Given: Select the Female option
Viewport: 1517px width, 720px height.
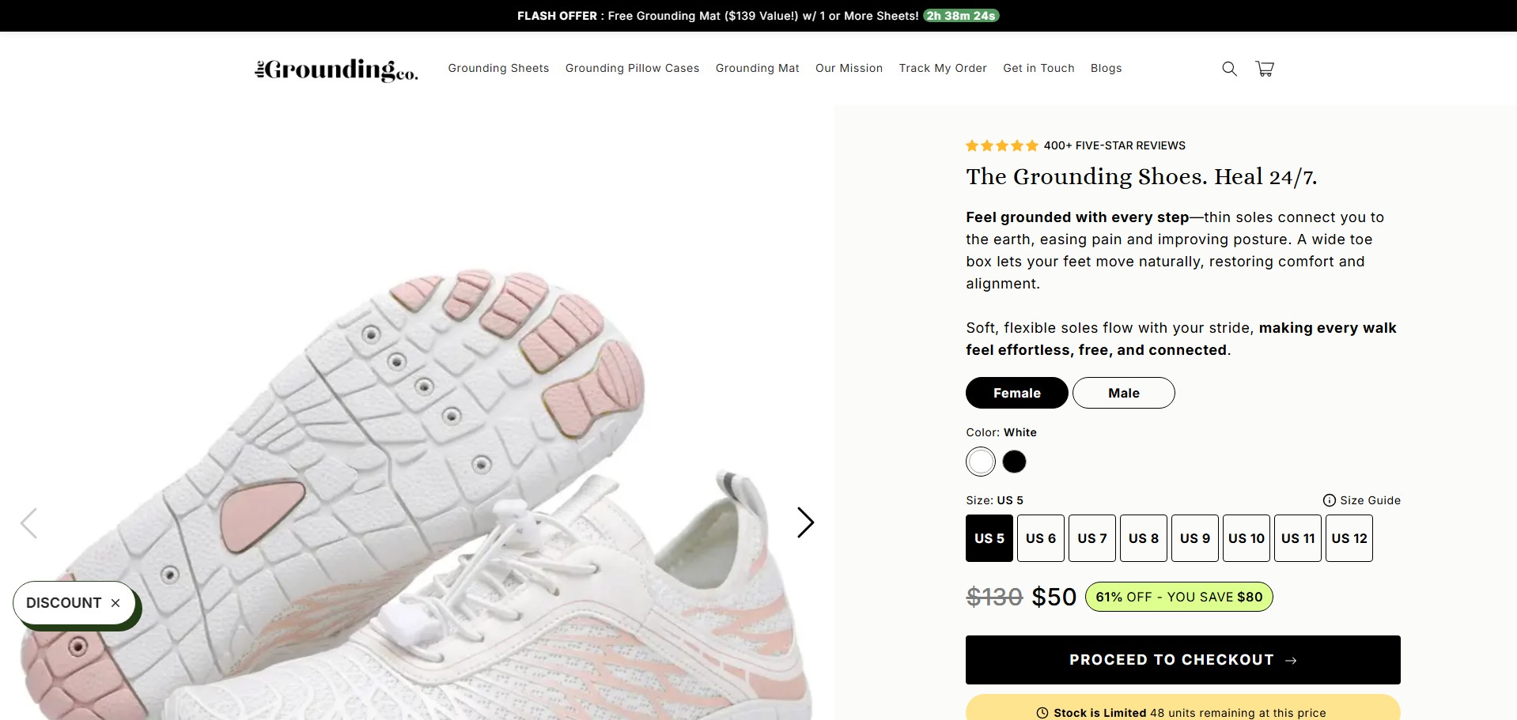Looking at the screenshot, I should point(1017,393).
